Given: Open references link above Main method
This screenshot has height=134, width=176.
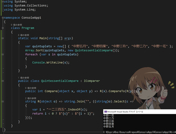Looking at the screenshot, I should (x=24, y=35).
